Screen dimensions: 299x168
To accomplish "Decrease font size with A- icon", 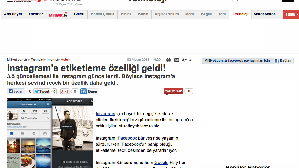I will [191, 60].
